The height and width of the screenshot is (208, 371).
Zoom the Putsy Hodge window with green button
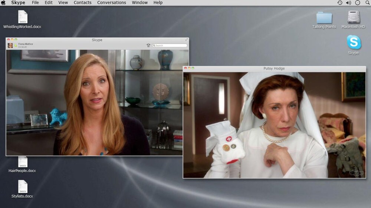pos(193,68)
